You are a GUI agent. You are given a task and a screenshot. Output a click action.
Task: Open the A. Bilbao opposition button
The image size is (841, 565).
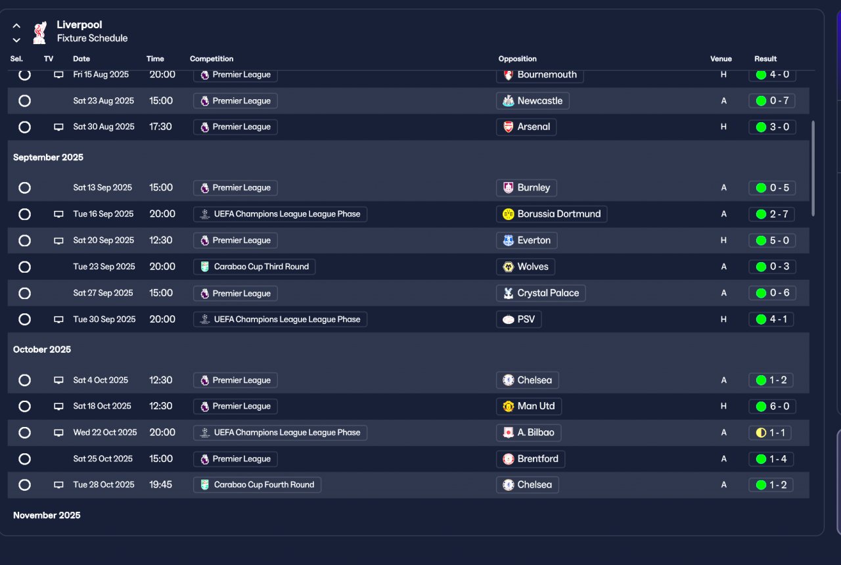[x=529, y=432]
